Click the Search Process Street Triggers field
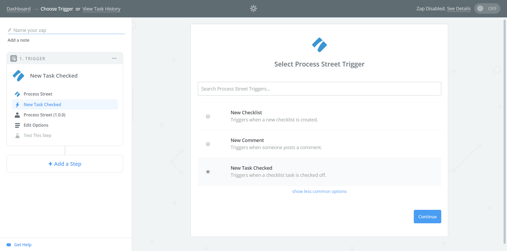The image size is (507, 251). pyautogui.click(x=319, y=89)
